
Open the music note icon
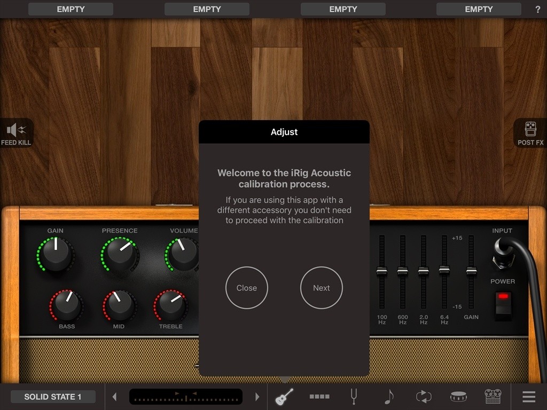(388, 397)
